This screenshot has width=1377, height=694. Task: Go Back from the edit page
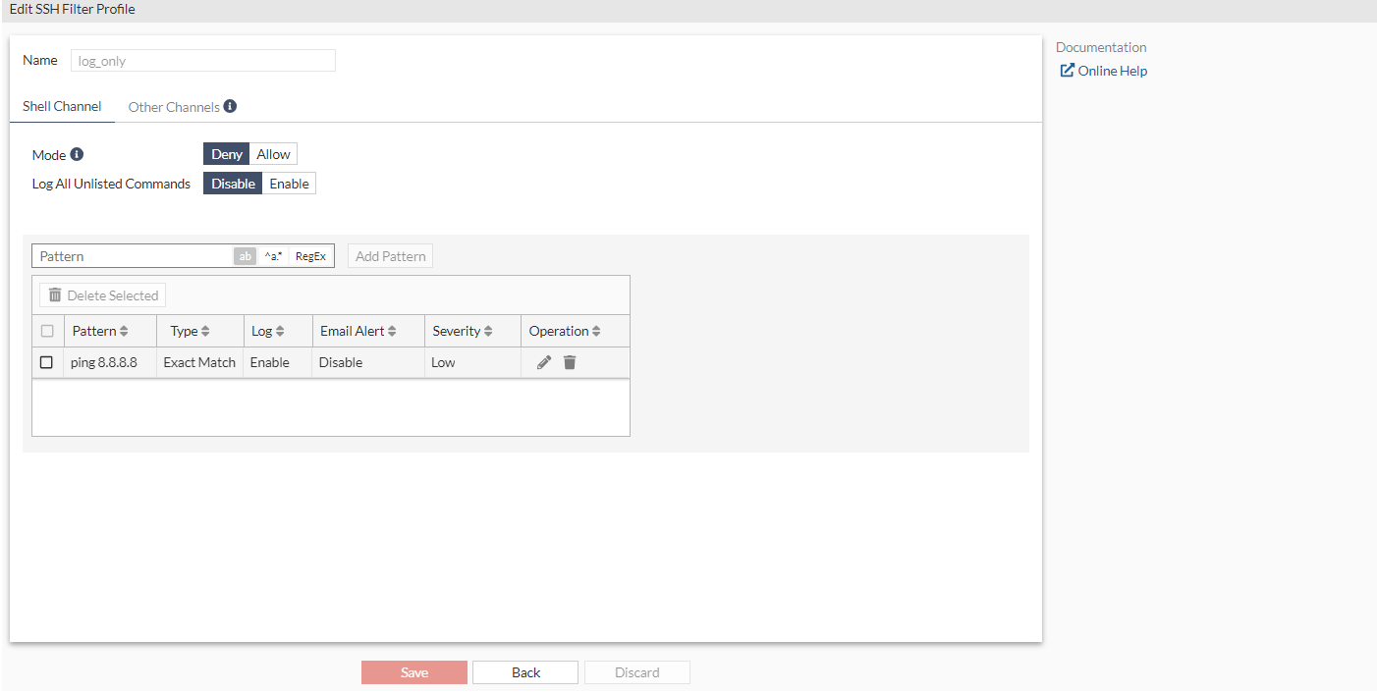pyautogui.click(x=524, y=672)
